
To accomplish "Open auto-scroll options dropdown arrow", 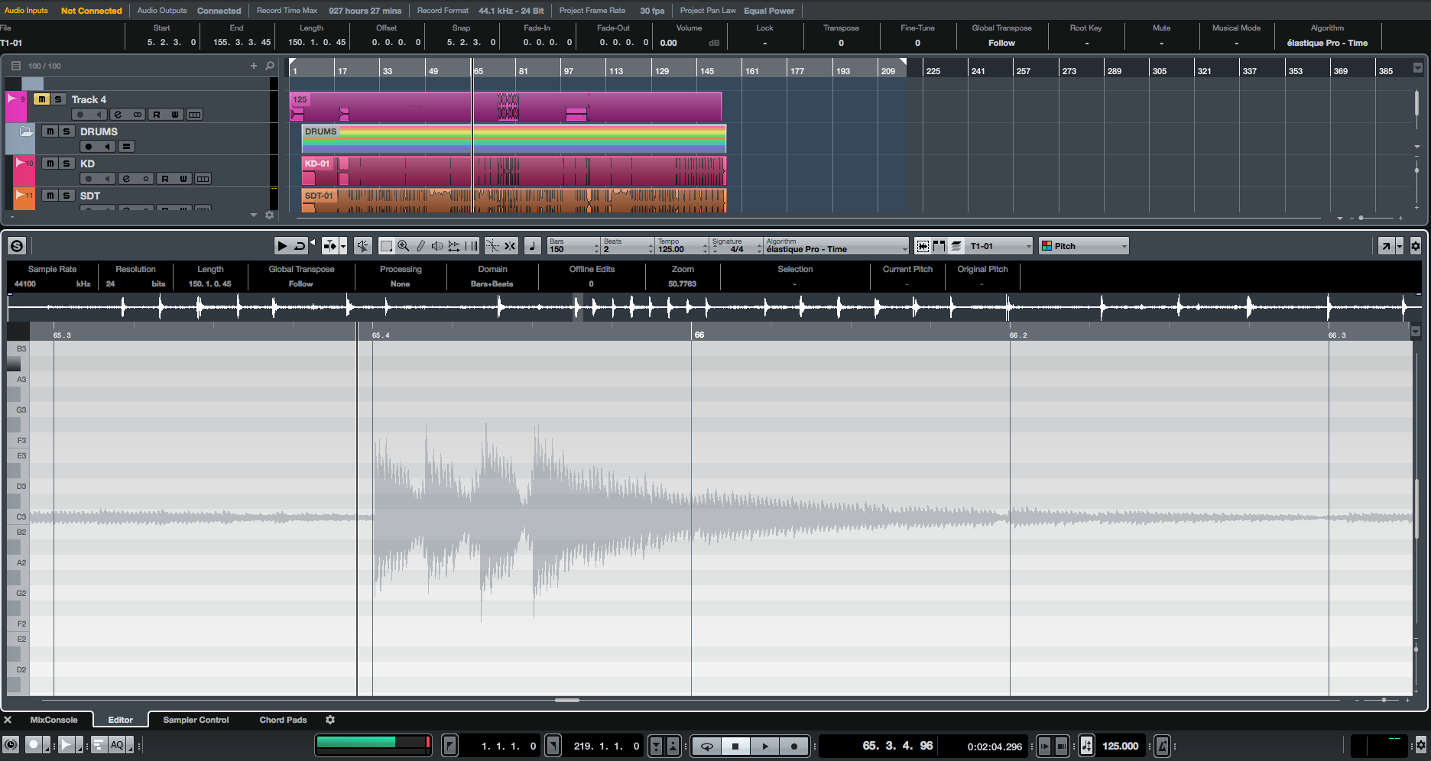I will (343, 246).
